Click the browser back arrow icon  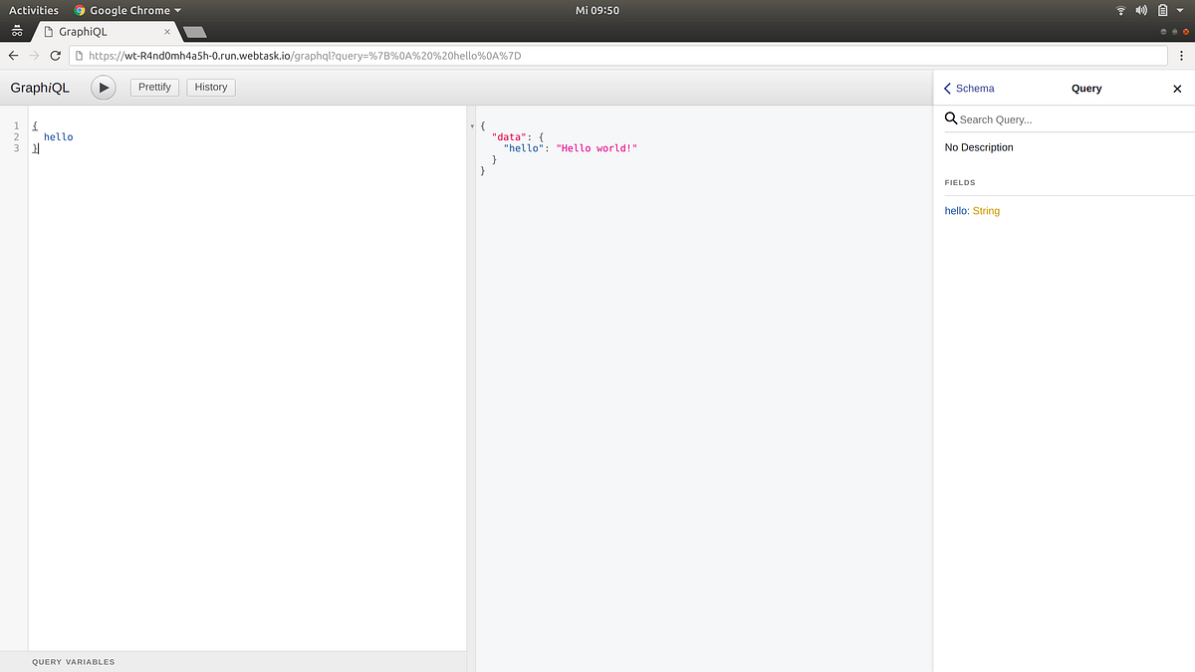(13, 55)
